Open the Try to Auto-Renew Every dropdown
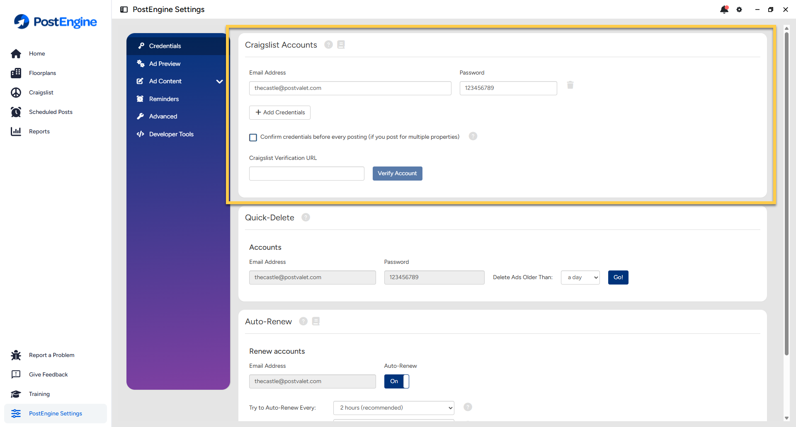Image resolution: width=796 pixels, height=427 pixels. [x=394, y=408]
